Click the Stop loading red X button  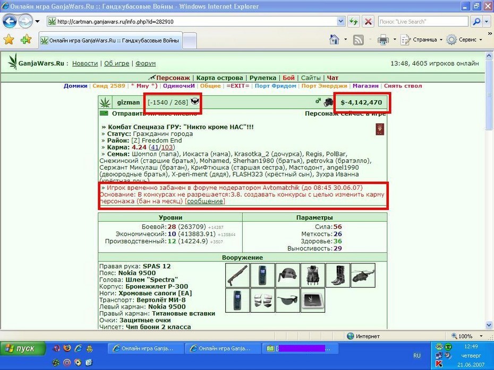pos(368,22)
